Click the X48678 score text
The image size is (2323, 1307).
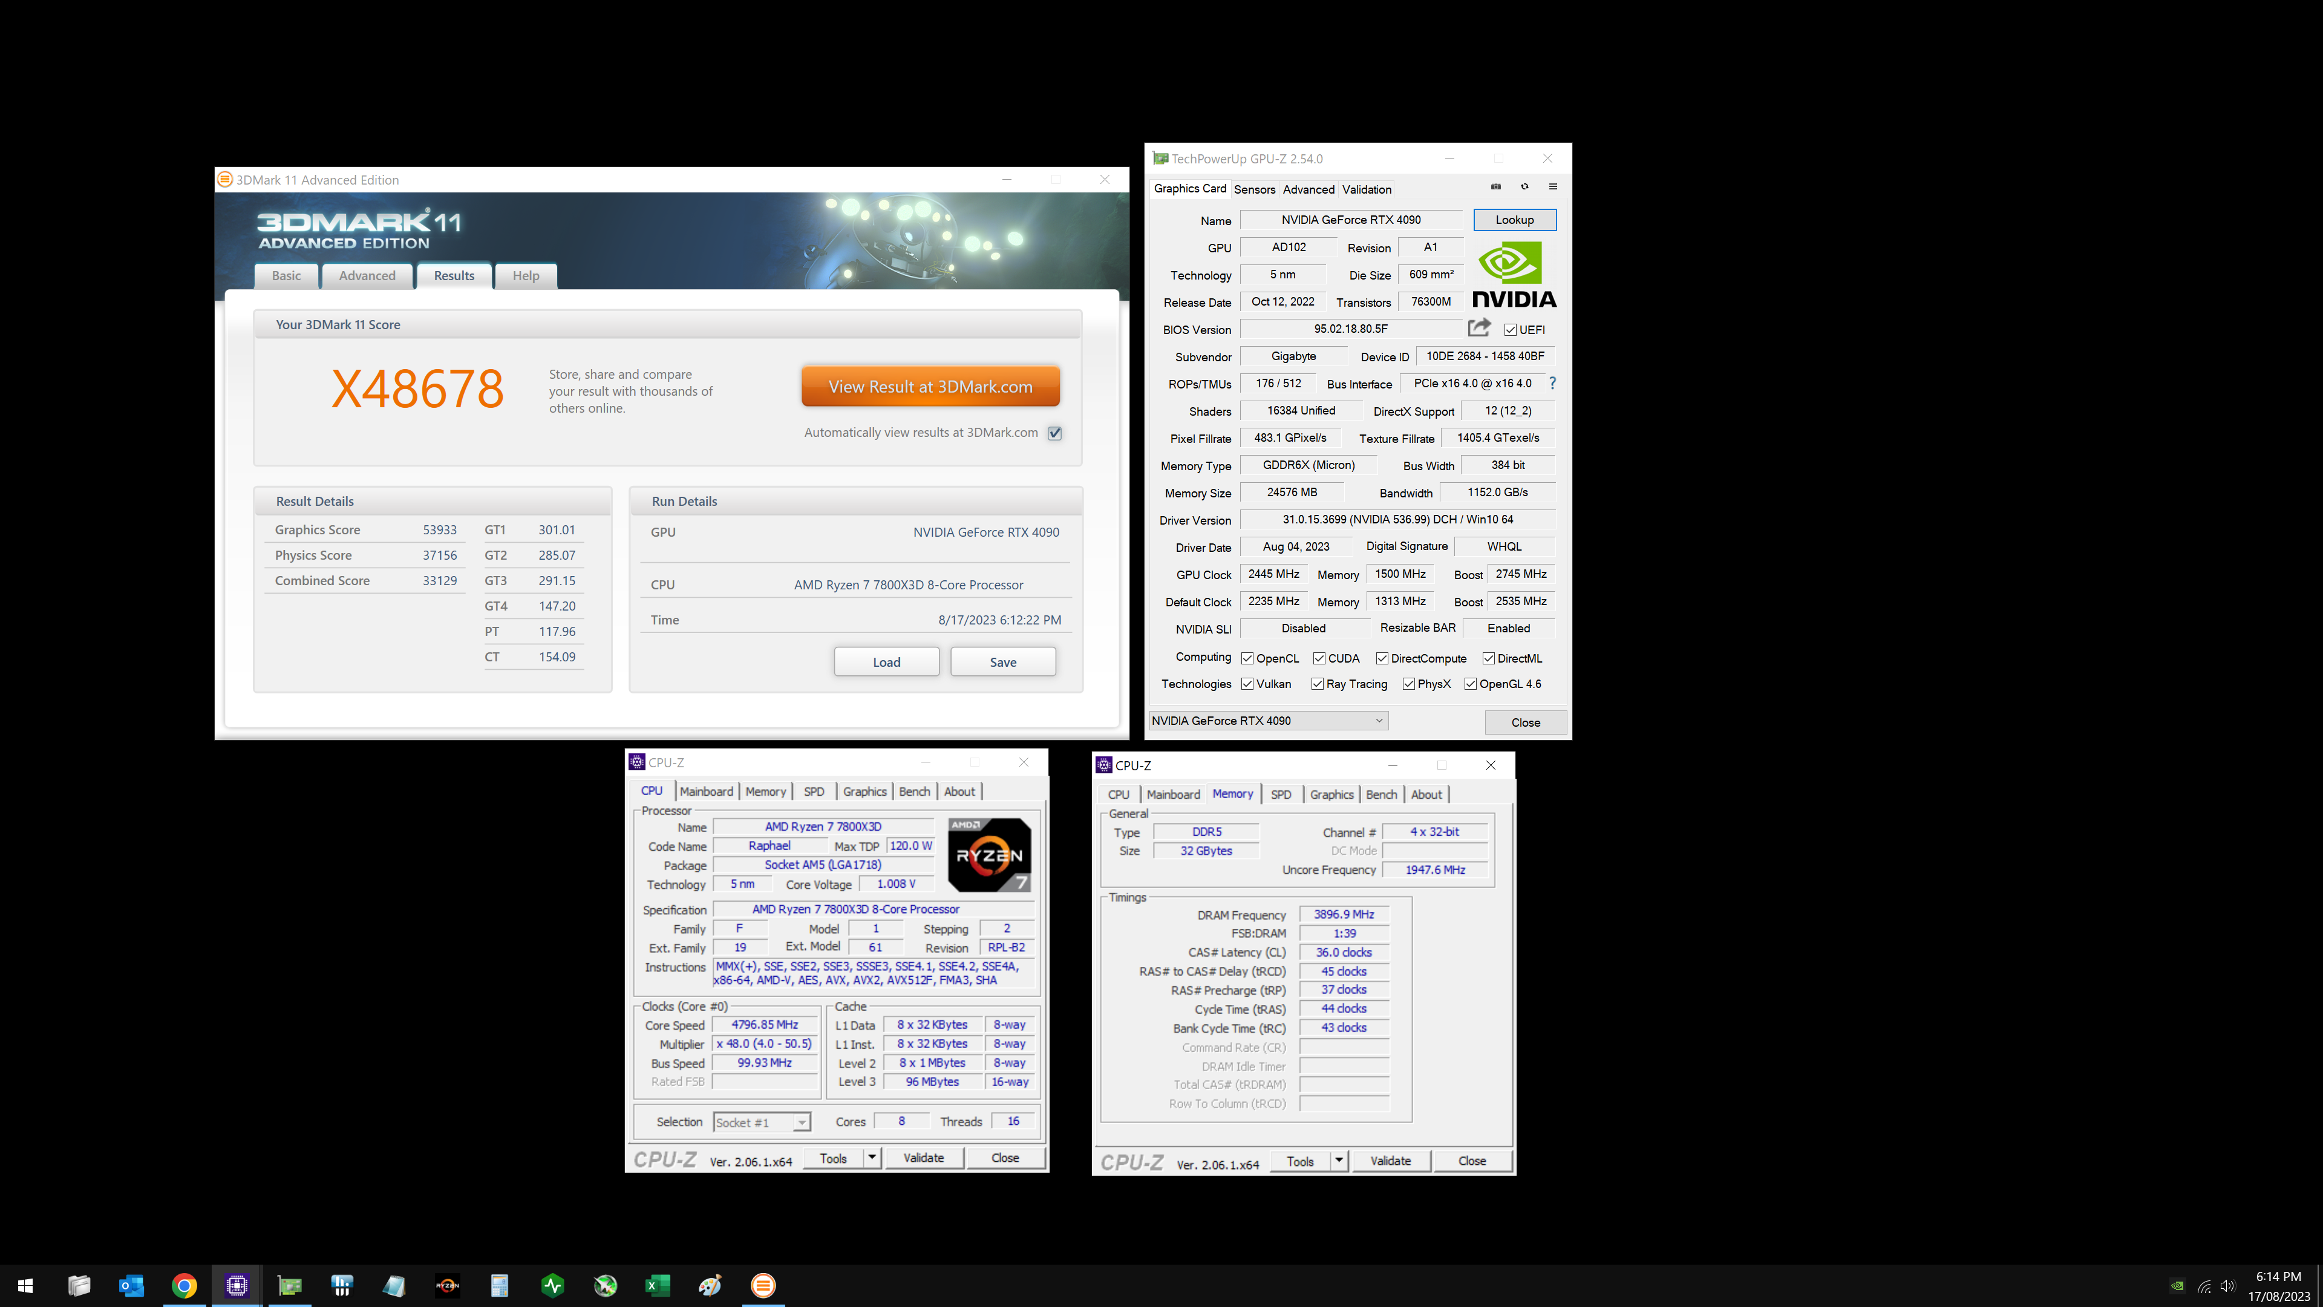tap(417, 388)
